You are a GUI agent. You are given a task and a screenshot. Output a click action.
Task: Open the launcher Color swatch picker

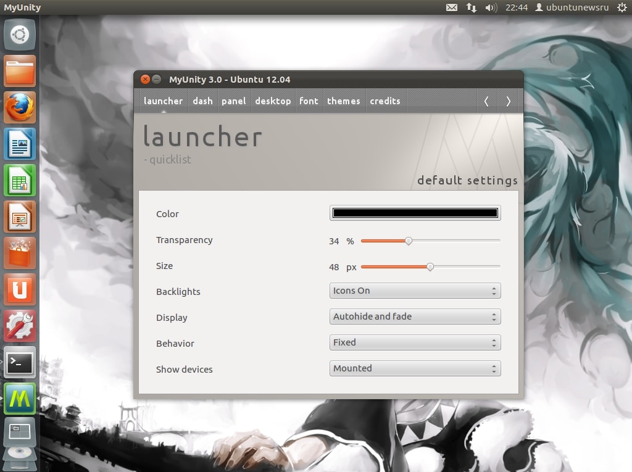[x=415, y=213]
